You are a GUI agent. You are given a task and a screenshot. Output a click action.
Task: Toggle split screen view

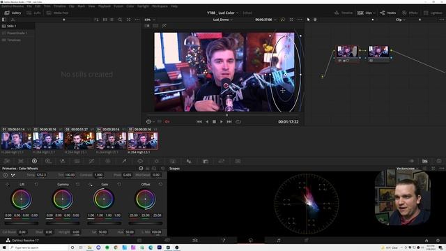[x=155, y=26]
